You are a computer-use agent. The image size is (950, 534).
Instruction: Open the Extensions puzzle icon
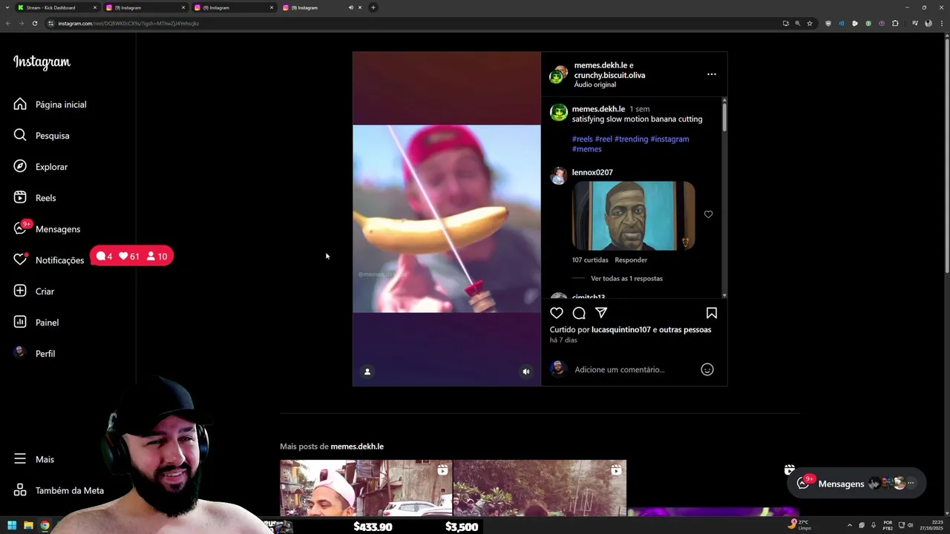pos(895,23)
